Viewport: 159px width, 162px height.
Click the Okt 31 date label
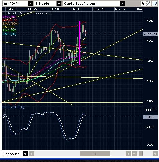[x=76, y=9]
